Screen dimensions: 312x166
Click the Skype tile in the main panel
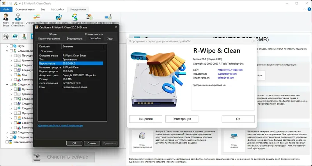click(x=260, y=75)
